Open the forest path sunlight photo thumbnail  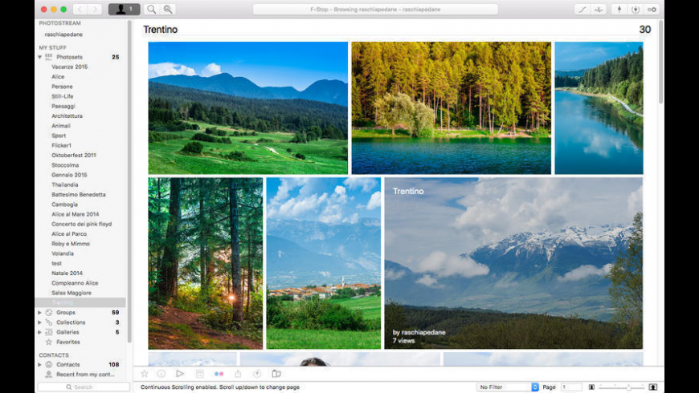pyautogui.click(x=206, y=264)
